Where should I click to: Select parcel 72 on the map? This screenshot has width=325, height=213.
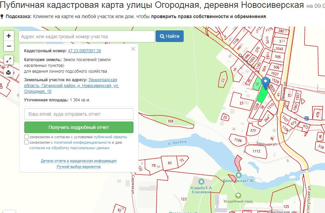[182, 160]
